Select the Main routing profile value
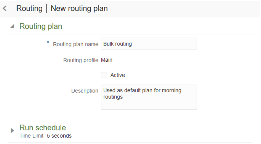The height and width of the screenshot is (144, 261). (106, 59)
